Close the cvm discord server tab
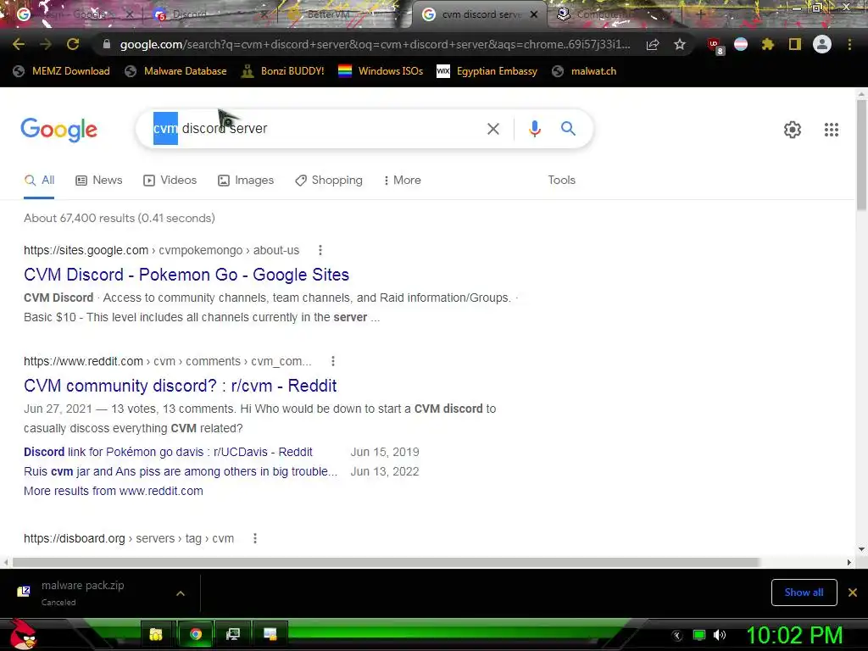 pos(534,15)
